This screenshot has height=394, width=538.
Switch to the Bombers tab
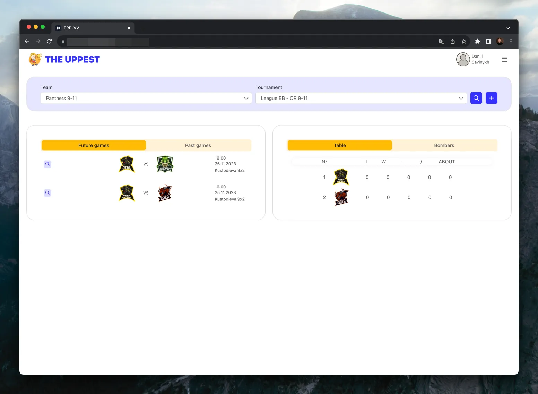(x=444, y=145)
